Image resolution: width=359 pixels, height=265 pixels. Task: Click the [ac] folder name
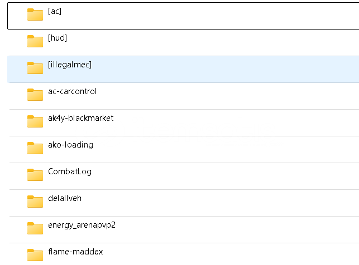(55, 11)
